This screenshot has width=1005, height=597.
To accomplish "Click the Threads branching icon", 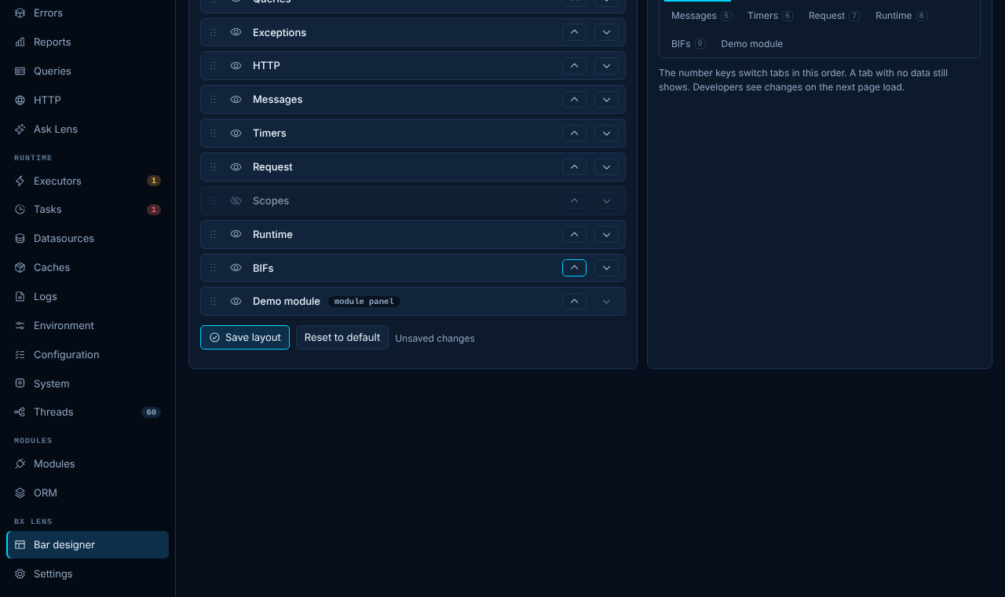I will [x=20, y=412].
